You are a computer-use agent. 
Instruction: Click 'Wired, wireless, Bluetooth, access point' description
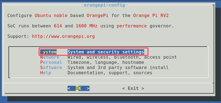pos(122,57)
